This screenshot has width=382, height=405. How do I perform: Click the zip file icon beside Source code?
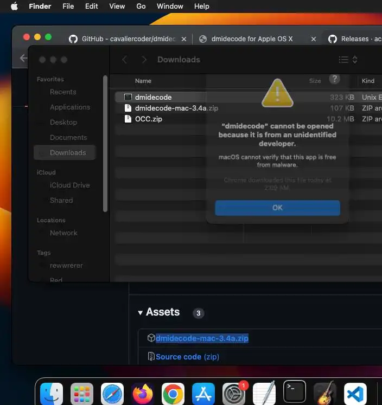point(151,356)
